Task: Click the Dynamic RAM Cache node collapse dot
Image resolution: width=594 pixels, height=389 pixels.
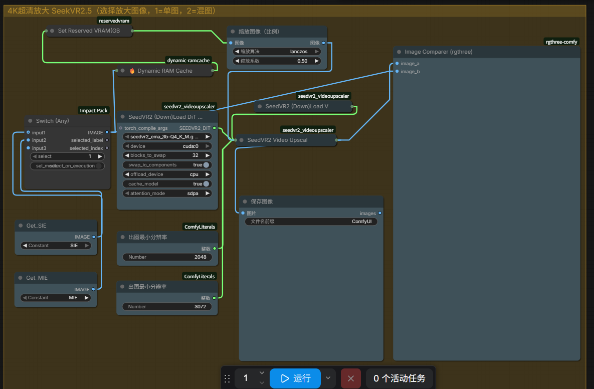Action: tap(123, 71)
